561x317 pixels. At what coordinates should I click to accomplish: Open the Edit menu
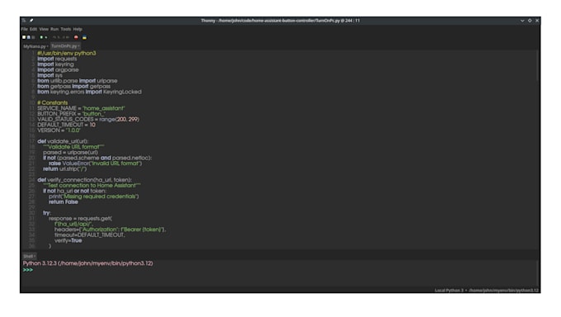click(x=33, y=29)
